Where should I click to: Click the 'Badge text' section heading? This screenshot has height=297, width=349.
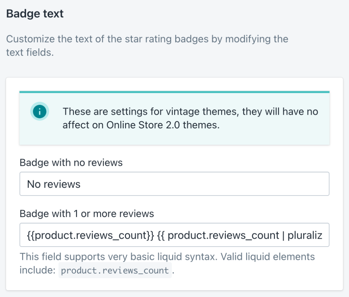(35, 14)
